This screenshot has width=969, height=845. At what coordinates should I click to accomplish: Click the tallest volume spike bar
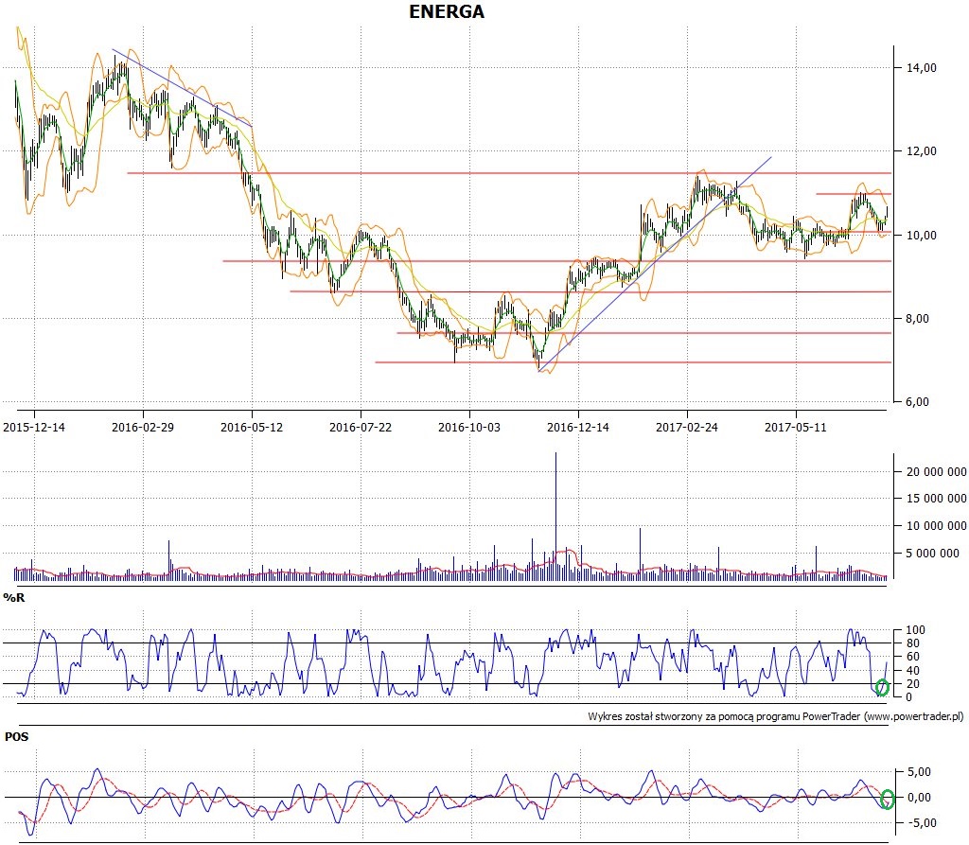coord(555,517)
